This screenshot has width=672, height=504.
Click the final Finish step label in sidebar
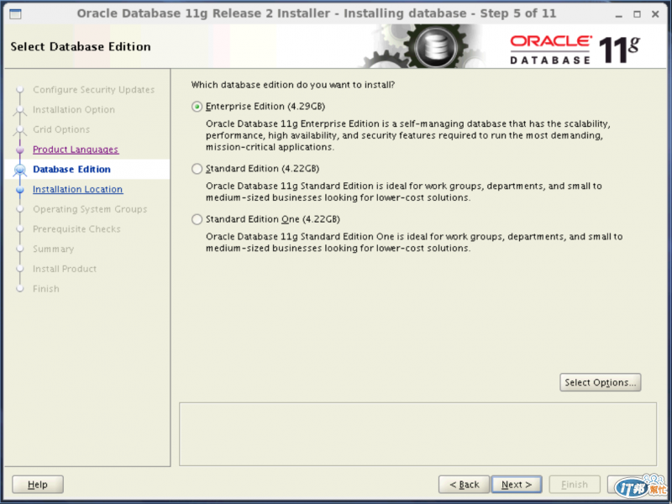pyautogui.click(x=46, y=289)
